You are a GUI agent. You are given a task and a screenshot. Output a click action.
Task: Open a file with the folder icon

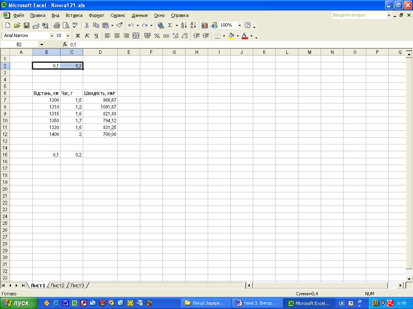pos(17,25)
